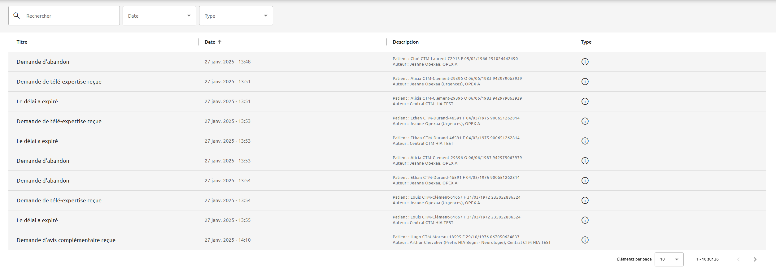The height and width of the screenshot is (276, 776).
Task: Open the 13:53 Demande de télé-expertise reçue row
Action: click(x=387, y=121)
